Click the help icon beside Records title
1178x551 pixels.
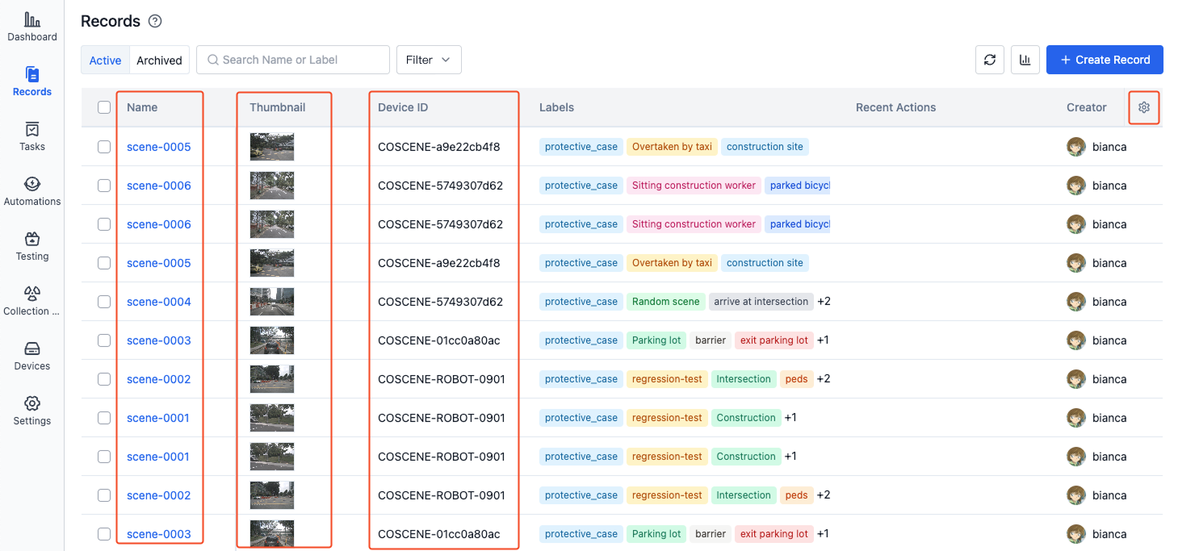point(156,22)
